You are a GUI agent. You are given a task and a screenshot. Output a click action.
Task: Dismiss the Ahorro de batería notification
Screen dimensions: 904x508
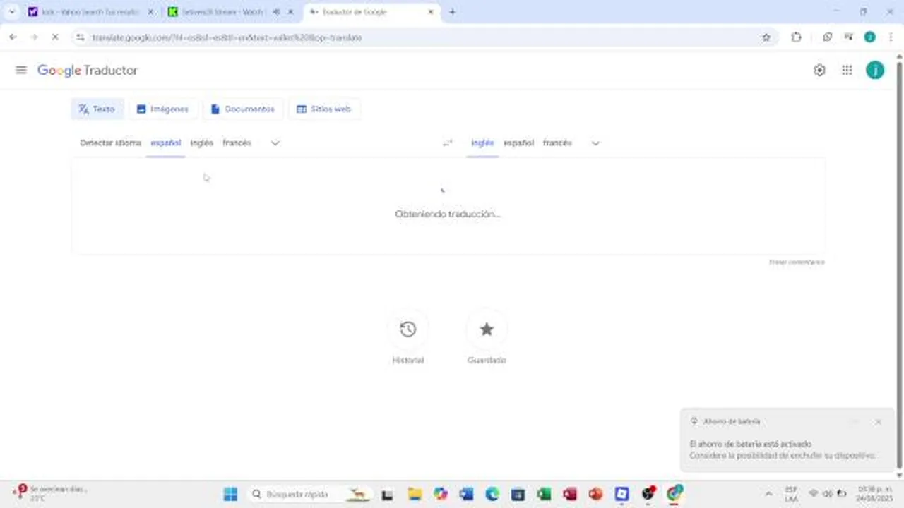point(878,422)
